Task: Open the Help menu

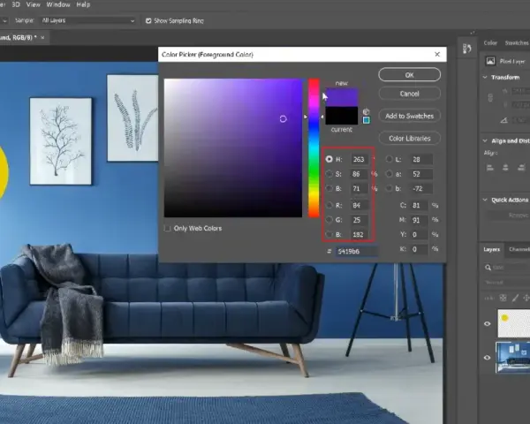Action: [x=83, y=4]
